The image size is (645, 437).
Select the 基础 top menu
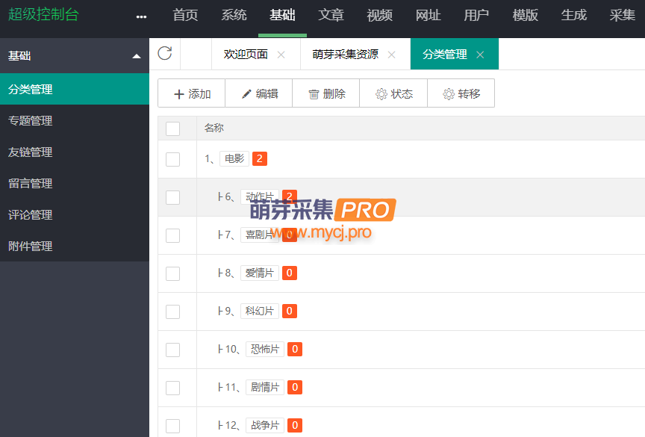(x=283, y=15)
